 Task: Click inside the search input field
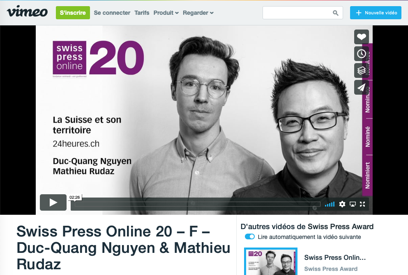[297, 13]
